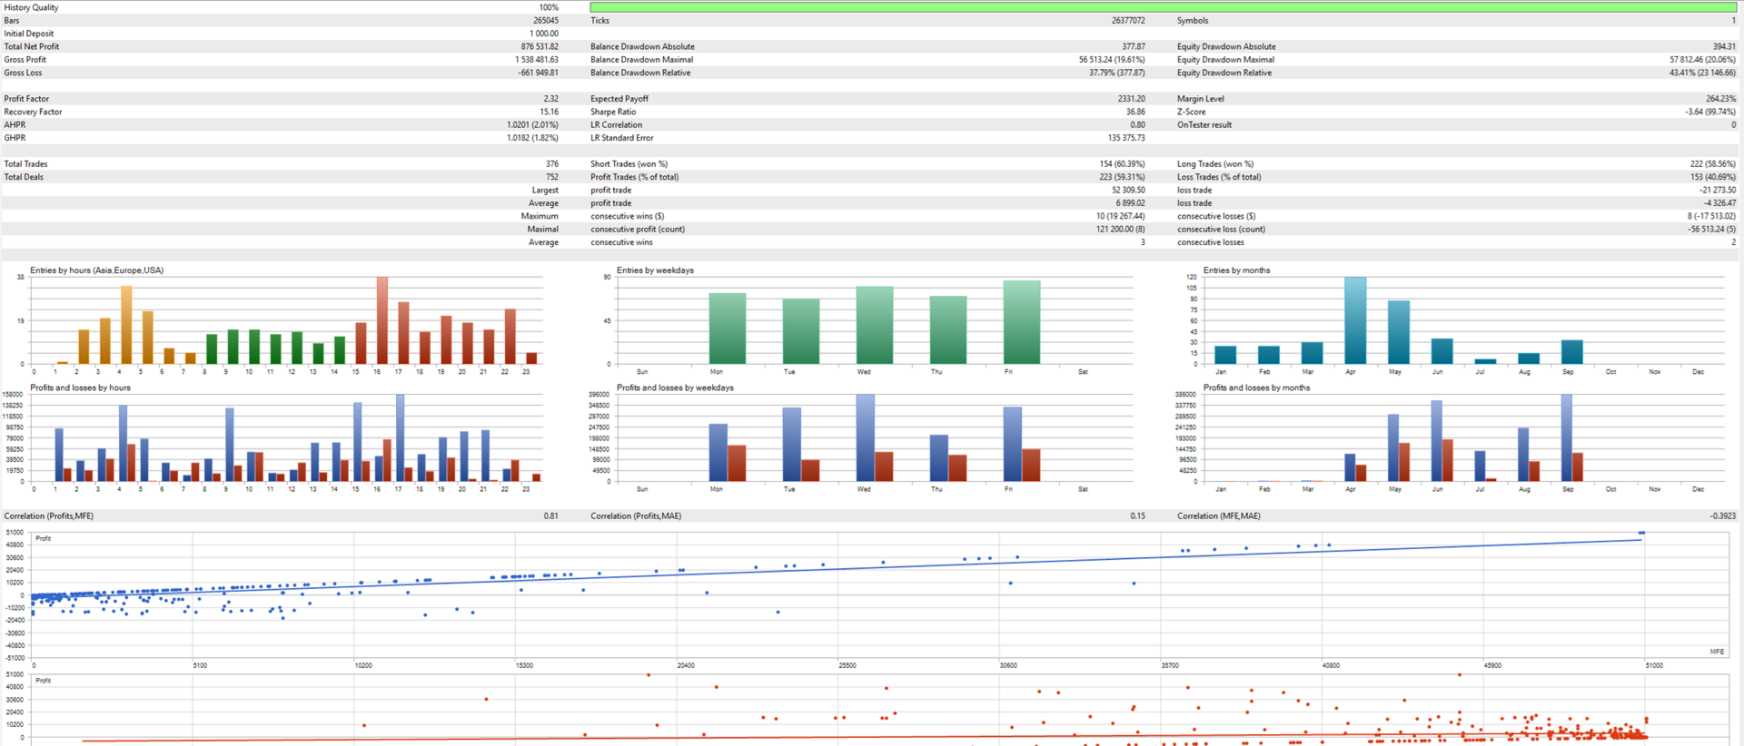Click the value "8 (-17 513.02)"
The width and height of the screenshot is (1744, 746).
click(x=1711, y=216)
